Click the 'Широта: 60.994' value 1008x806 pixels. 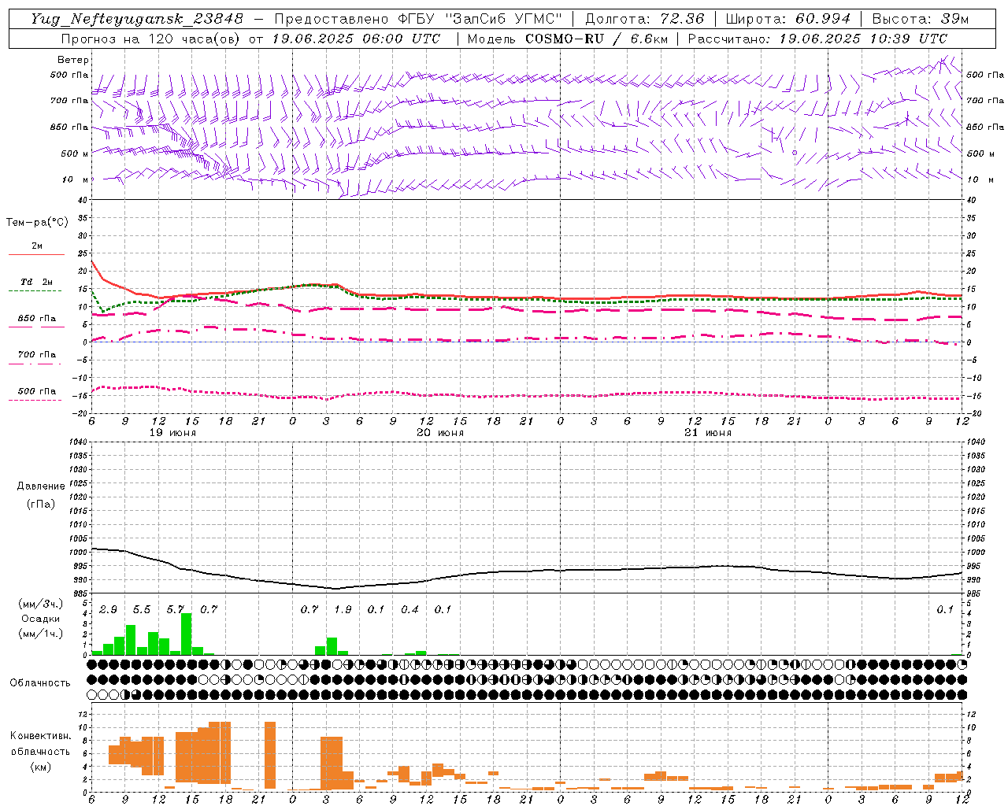(x=787, y=19)
